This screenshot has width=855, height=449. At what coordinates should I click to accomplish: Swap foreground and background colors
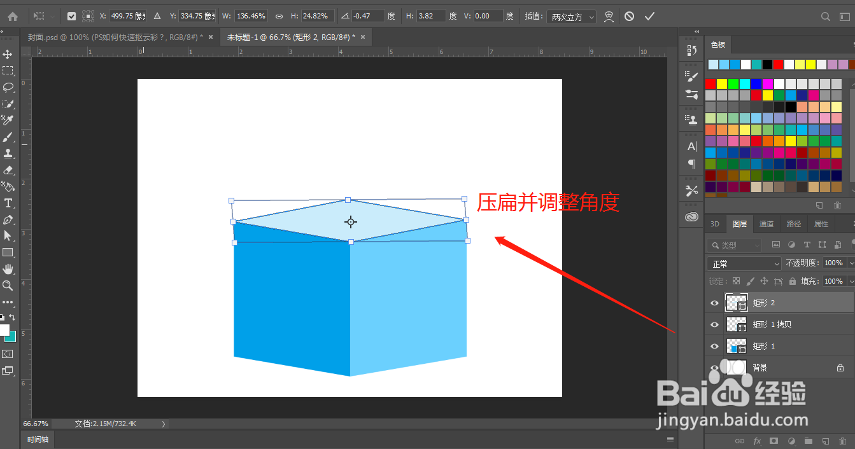click(12, 317)
